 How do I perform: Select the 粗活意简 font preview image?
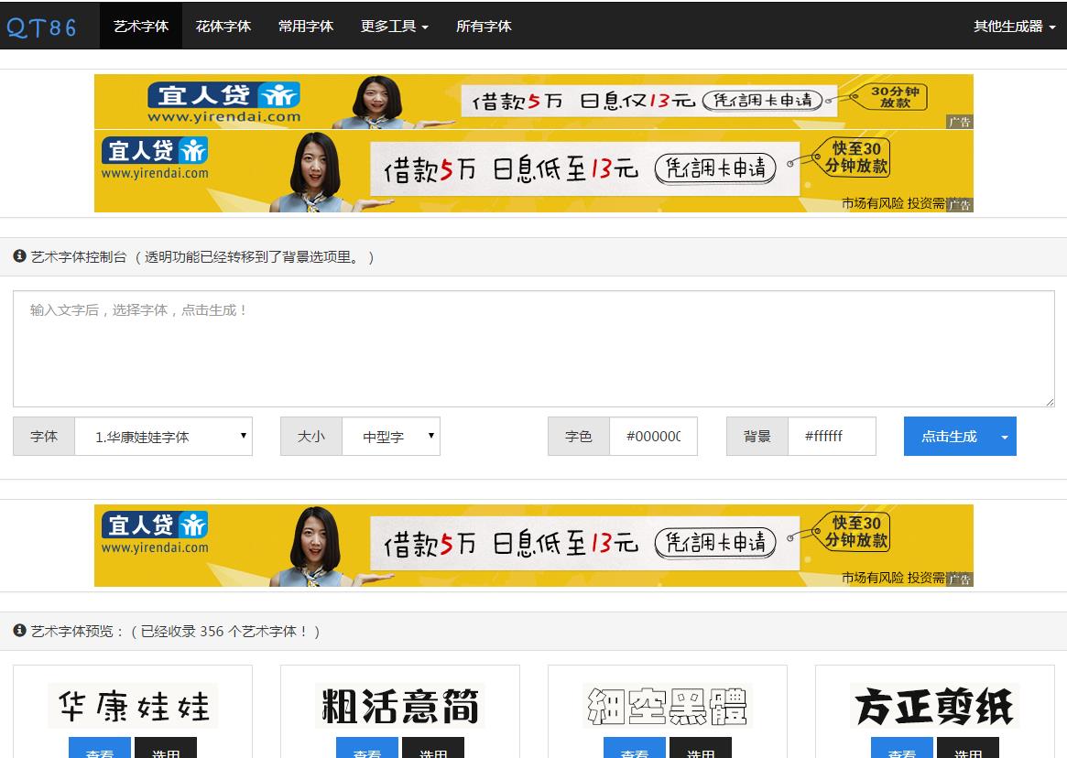tap(400, 706)
